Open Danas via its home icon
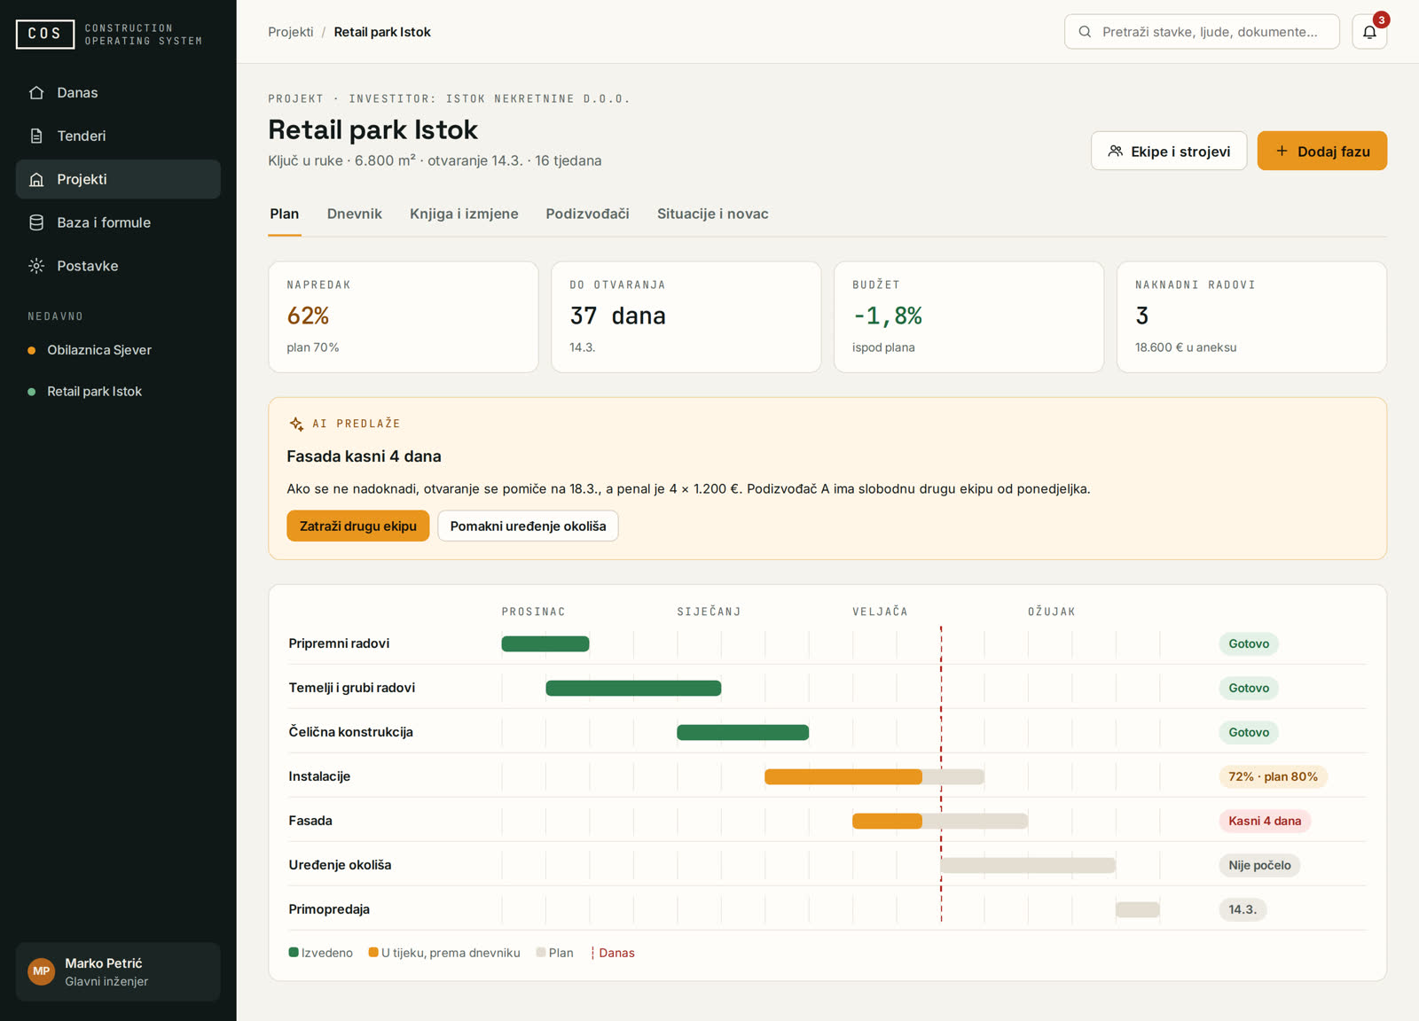 [x=36, y=92]
